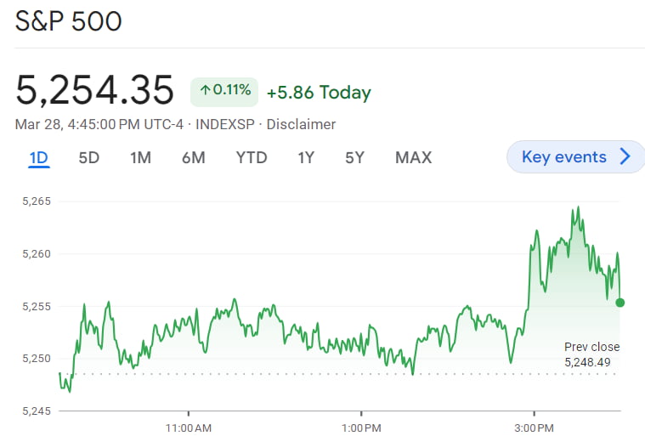
Task: Select the 6M time range tab
Action: 194,157
